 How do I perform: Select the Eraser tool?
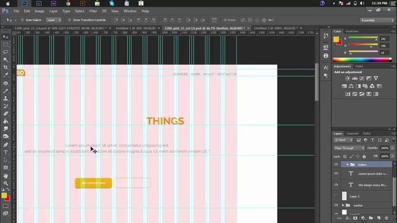click(x=6, y=113)
